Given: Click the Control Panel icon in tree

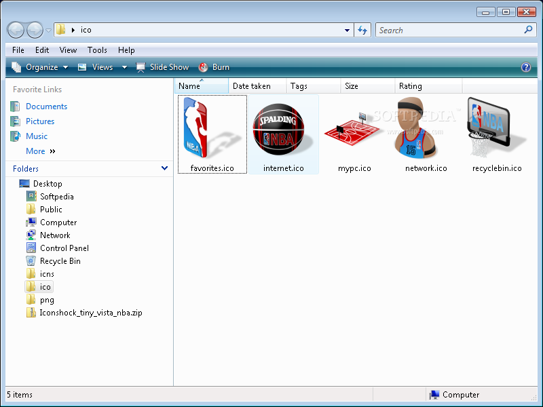Looking at the screenshot, I should pos(31,248).
